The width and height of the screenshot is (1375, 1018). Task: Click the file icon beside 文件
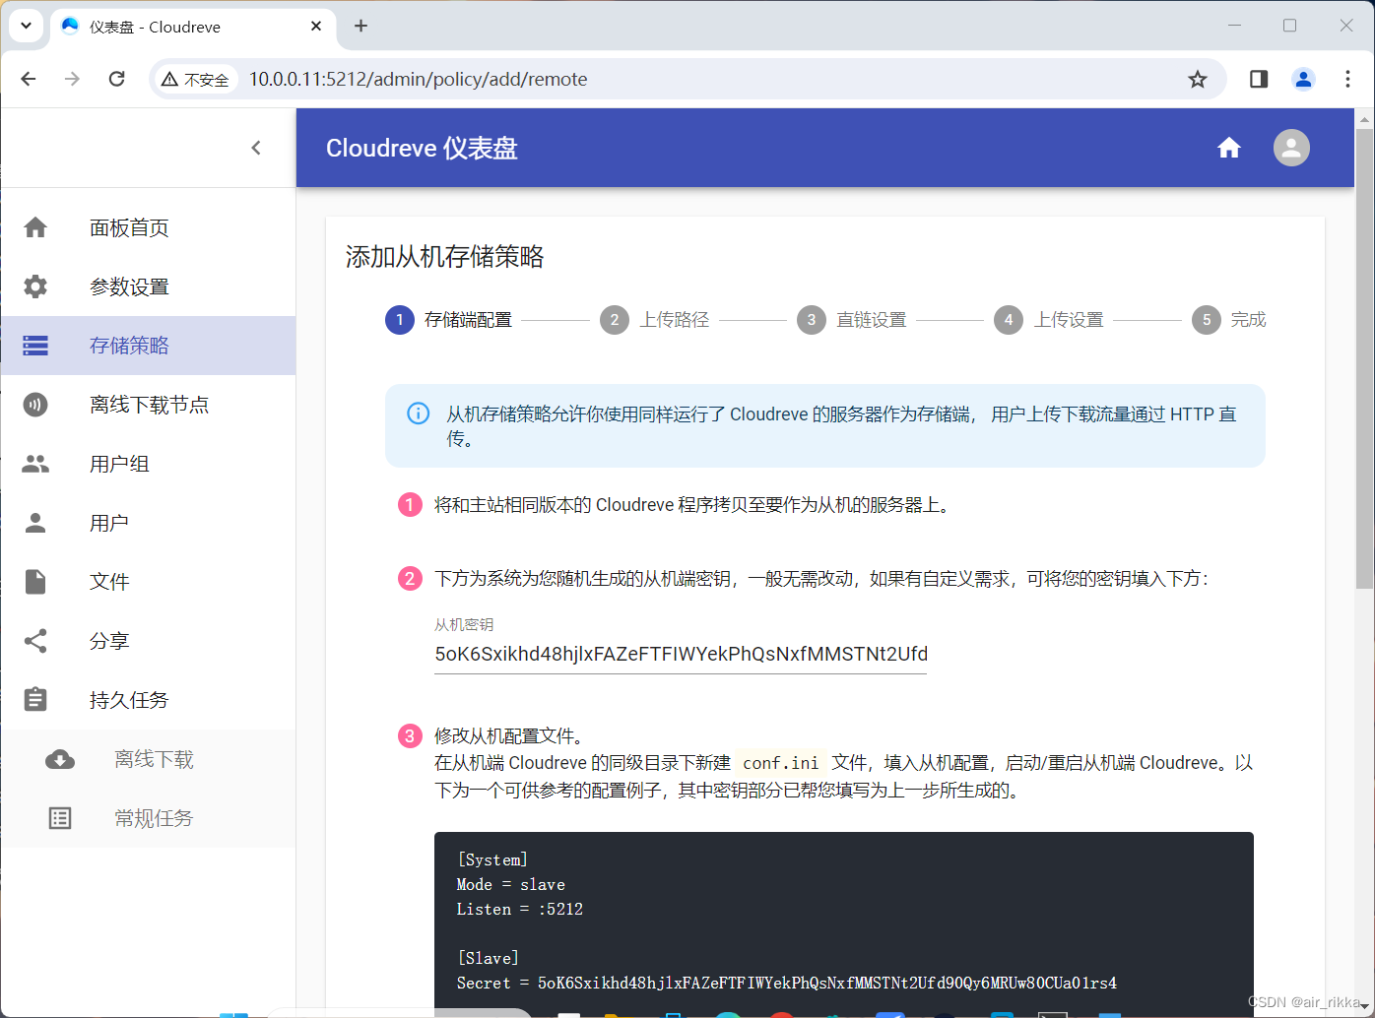[x=35, y=582]
